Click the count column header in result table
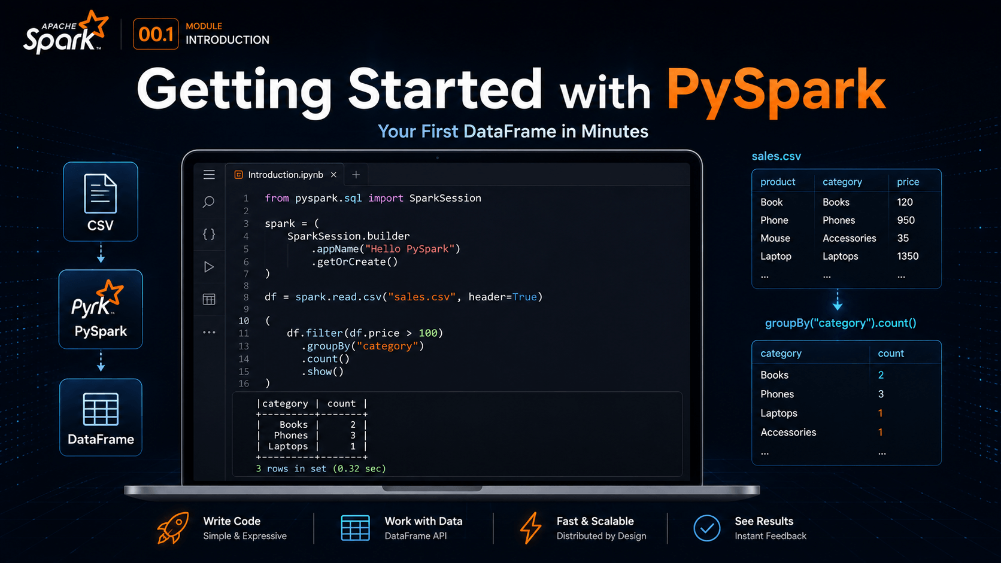 coord(891,354)
